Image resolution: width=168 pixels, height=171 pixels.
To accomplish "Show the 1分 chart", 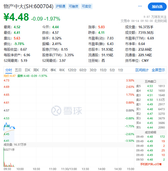I will point(121,70).
